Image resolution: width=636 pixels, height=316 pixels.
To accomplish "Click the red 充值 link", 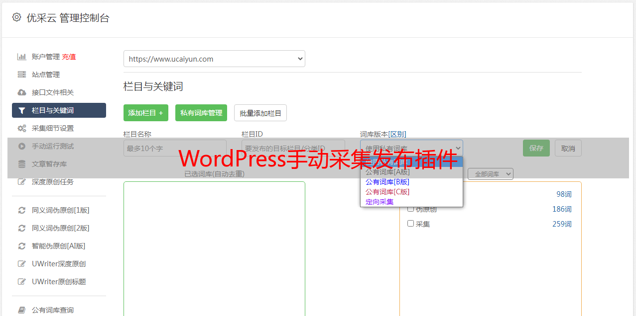I will click(69, 57).
